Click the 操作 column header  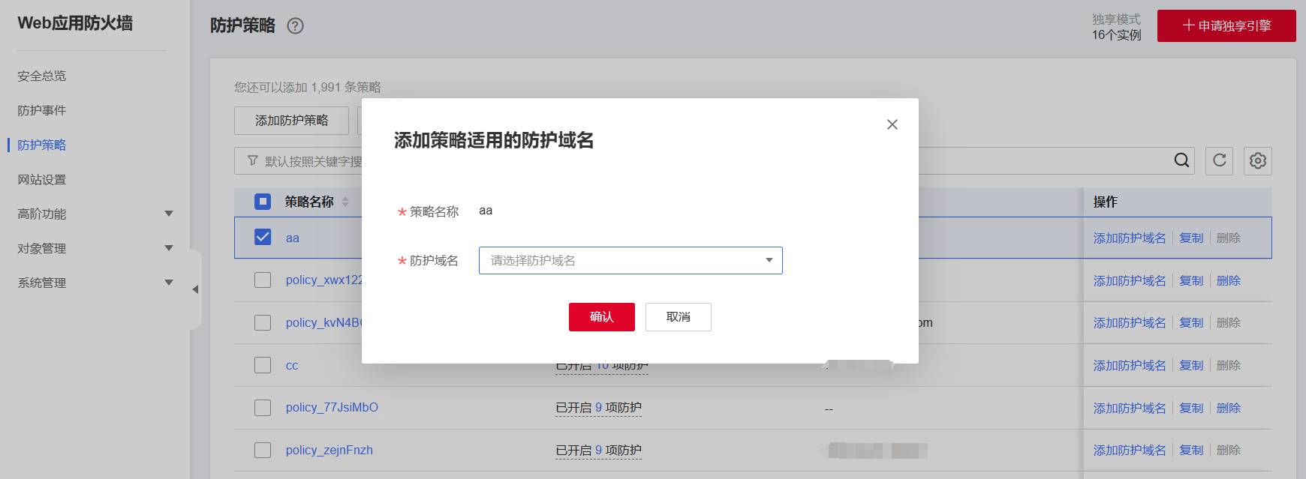click(x=1106, y=202)
